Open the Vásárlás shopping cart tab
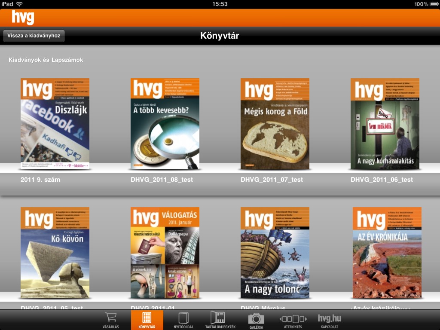This screenshot has height=330, width=440. [x=110, y=320]
